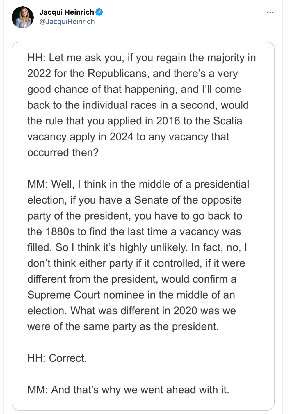Click the line starting '2022 for the Republicans'
The image size is (292, 414).
point(132,73)
